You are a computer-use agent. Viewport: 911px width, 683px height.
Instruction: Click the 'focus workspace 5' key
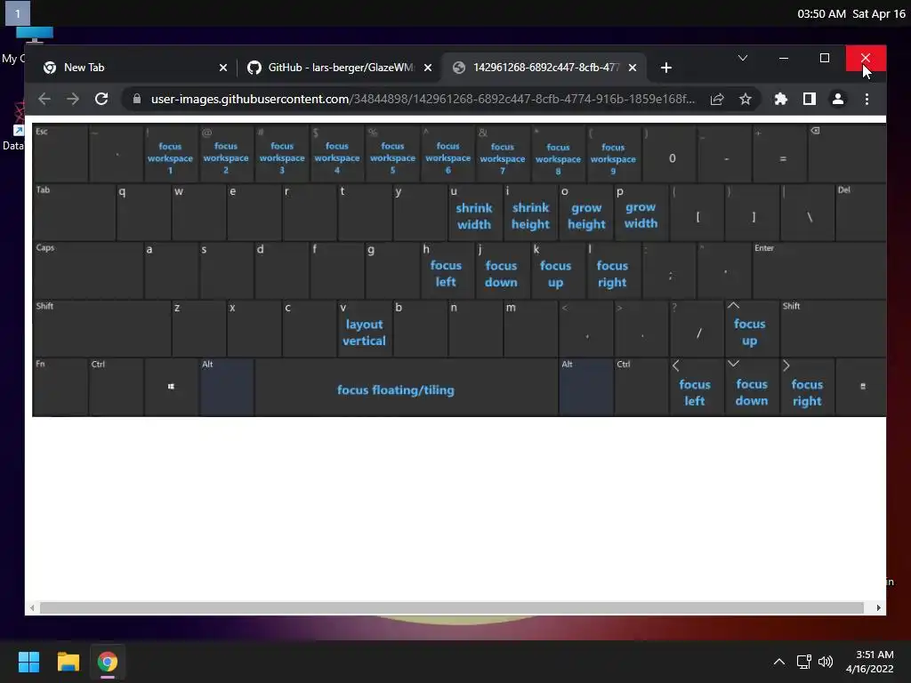(x=392, y=153)
